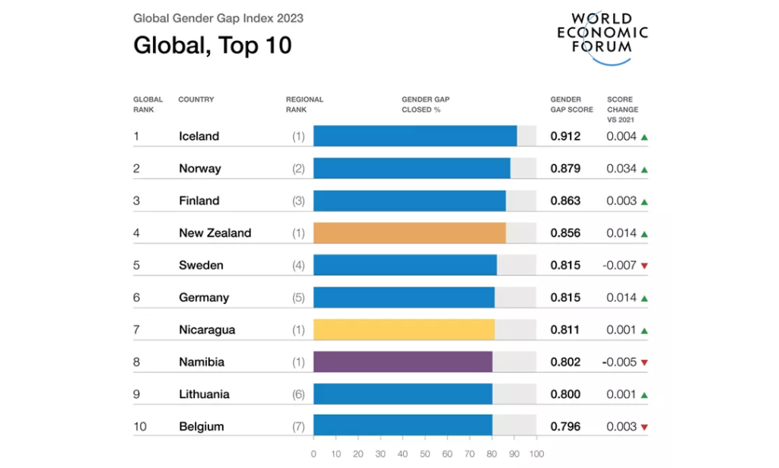Click the red down arrow next to Namibia

pyautogui.click(x=645, y=362)
